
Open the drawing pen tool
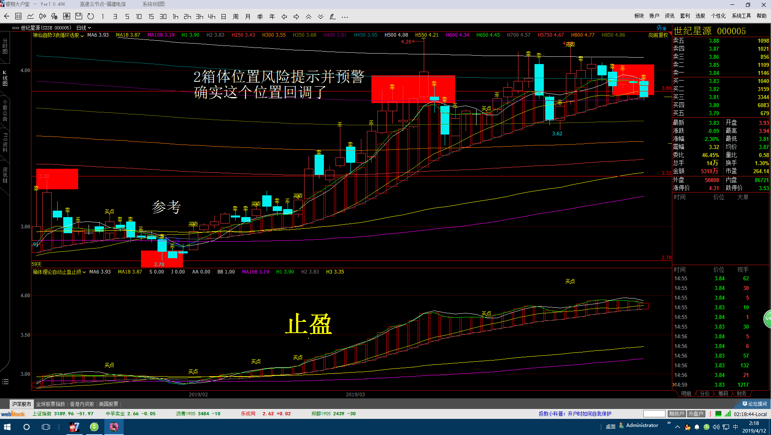point(332,17)
